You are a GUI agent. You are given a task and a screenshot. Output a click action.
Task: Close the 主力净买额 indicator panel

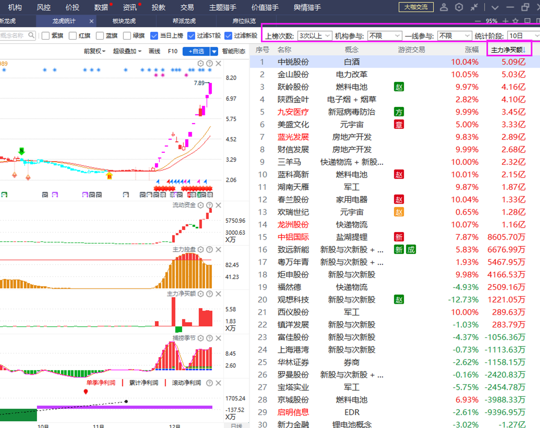click(218, 294)
